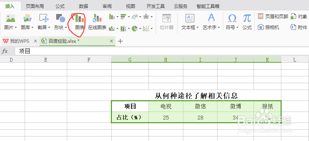
Task: Expand the Symbol (符号) dropdown arrow
Action: click(x=237, y=28)
